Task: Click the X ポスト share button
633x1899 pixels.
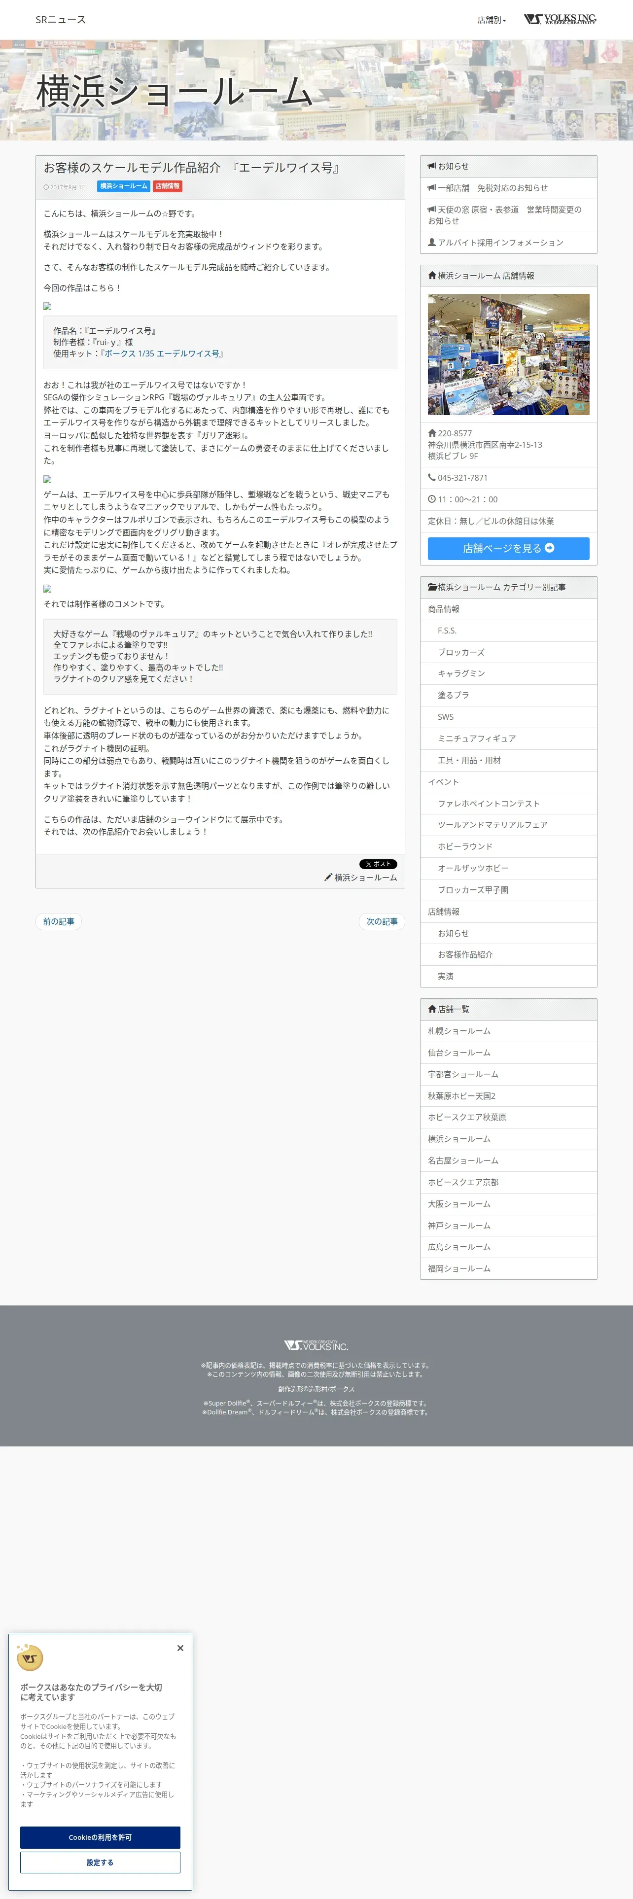Action: pyautogui.click(x=378, y=864)
